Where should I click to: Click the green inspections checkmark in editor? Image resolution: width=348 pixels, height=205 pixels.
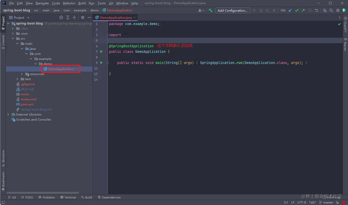point(339,24)
